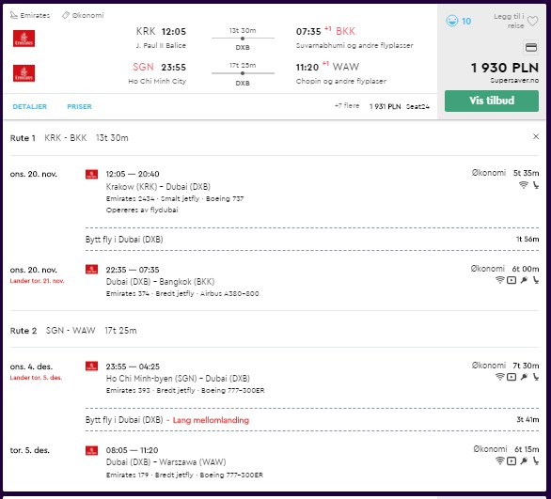Screen dimensions: 551x499
Task: Open the PRISER tab
Action: click(x=79, y=106)
